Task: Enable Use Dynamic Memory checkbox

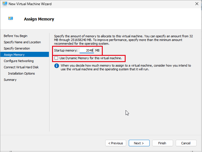Action: [x=56, y=58]
